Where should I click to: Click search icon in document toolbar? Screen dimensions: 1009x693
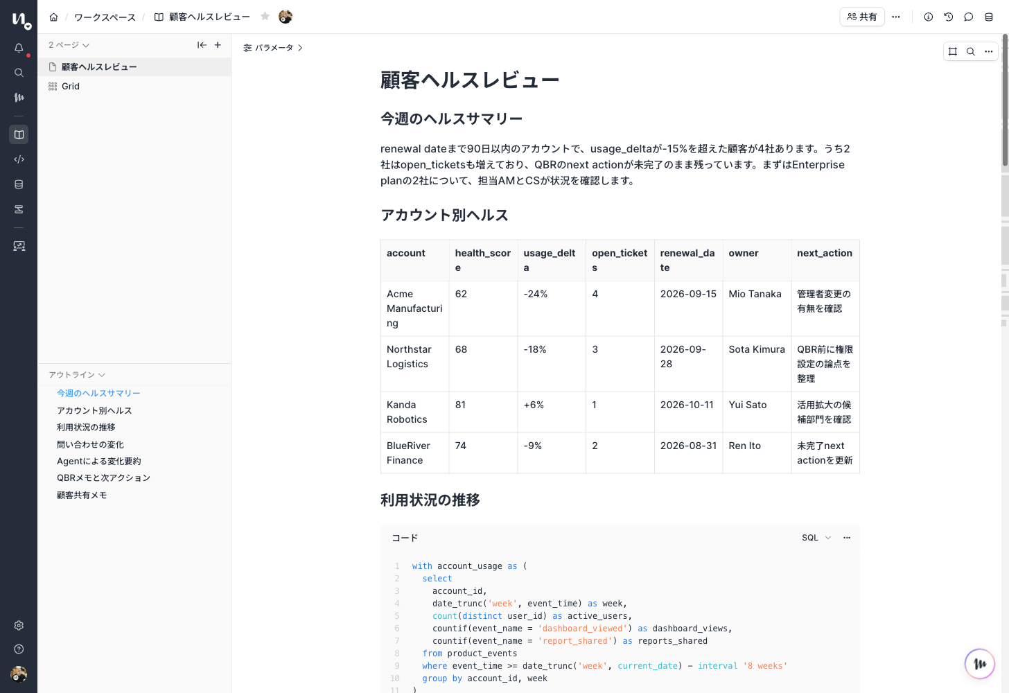point(971,51)
